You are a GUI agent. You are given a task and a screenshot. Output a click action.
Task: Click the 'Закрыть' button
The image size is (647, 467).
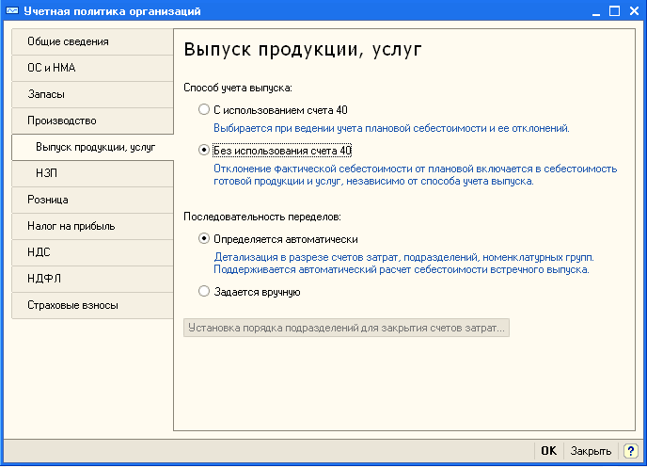[591, 451]
